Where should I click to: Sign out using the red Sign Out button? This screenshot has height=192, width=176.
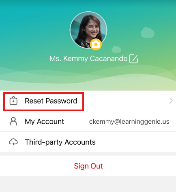[88, 166]
